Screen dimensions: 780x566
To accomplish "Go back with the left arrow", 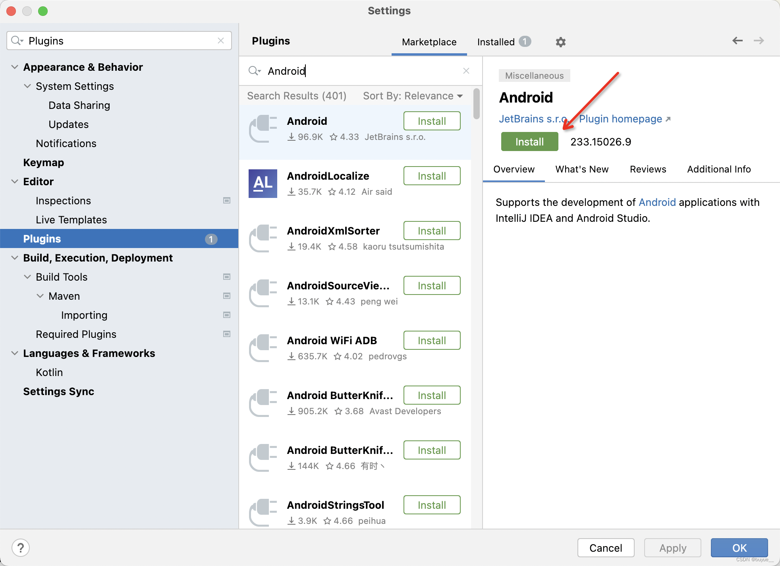I will tap(738, 41).
